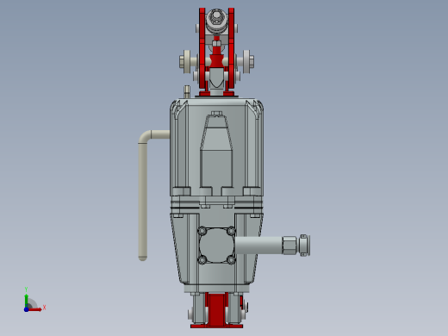This screenshot has height=336, width=448.
Task: Click the red X axis of triad
Action: coord(35,309)
